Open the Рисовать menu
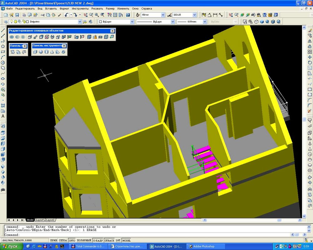 click(x=97, y=8)
